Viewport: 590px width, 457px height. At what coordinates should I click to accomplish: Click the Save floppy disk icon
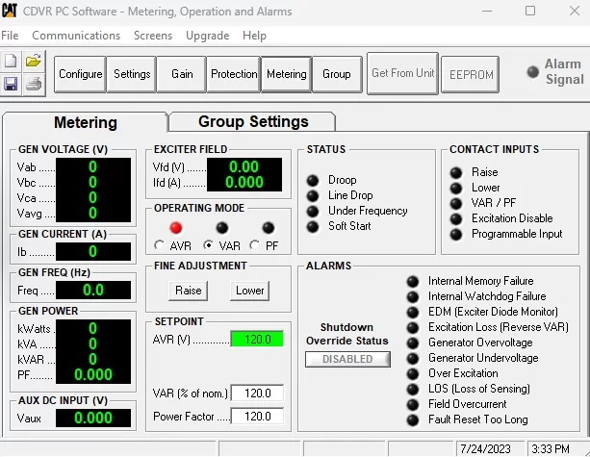pyautogui.click(x=12, y=84)
